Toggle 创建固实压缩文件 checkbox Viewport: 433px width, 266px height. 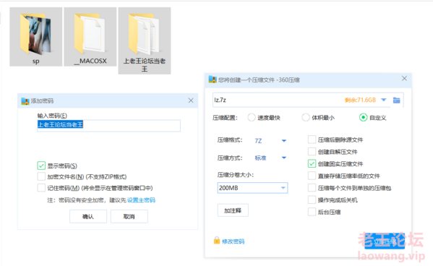312,164
